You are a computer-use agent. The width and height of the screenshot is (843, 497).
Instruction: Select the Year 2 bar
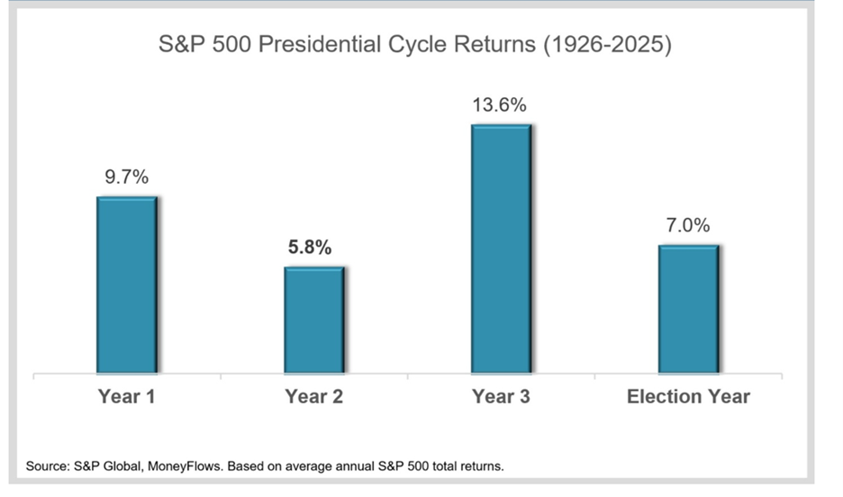[x=314, y=320]
